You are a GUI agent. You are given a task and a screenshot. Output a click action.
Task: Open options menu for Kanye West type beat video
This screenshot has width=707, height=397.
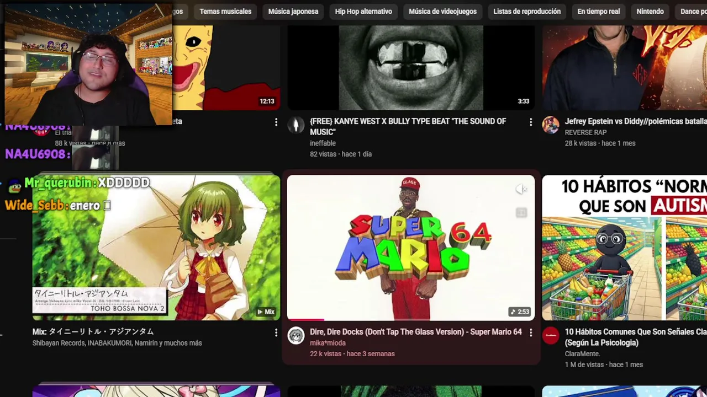click(x=531, y=122)
